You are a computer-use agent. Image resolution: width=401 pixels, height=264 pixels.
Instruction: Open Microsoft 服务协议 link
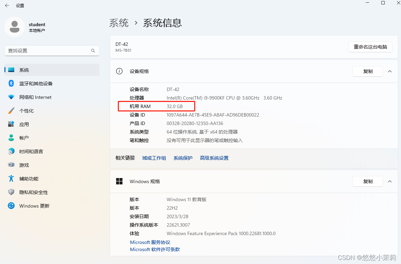coord(150,242)
